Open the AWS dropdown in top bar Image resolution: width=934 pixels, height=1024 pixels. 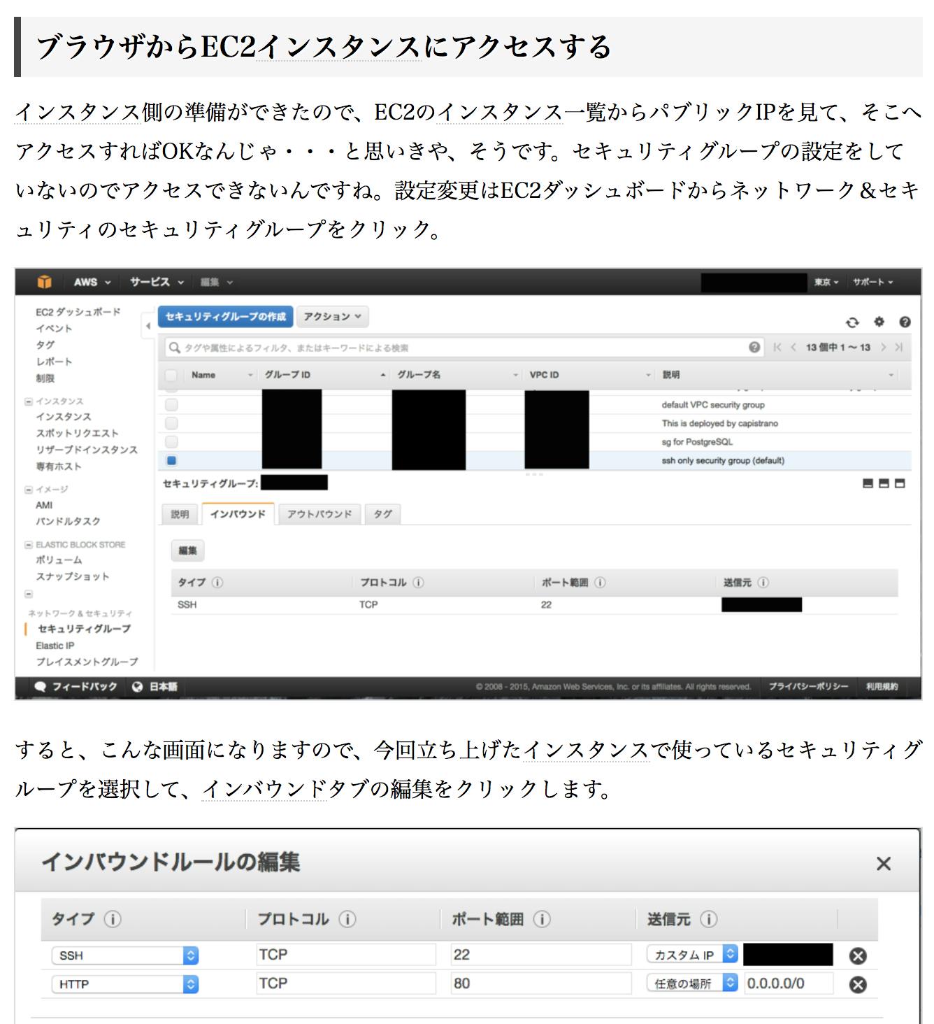point(92,282)
